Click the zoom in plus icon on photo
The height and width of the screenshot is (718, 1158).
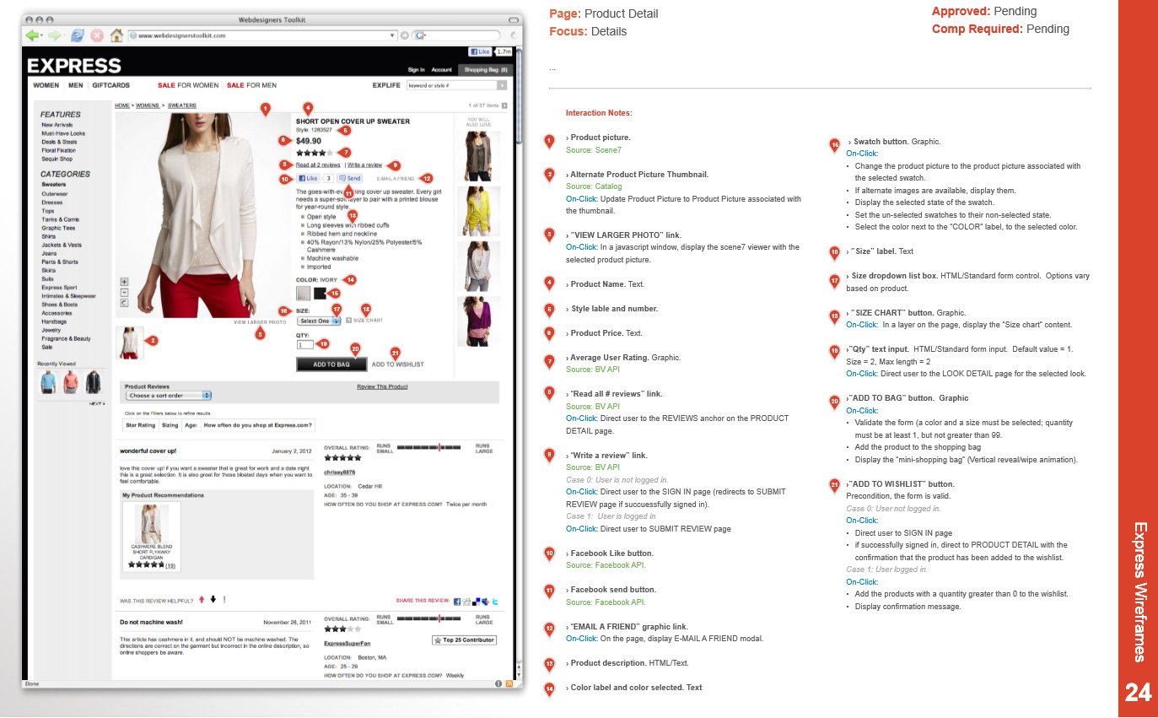124,282
